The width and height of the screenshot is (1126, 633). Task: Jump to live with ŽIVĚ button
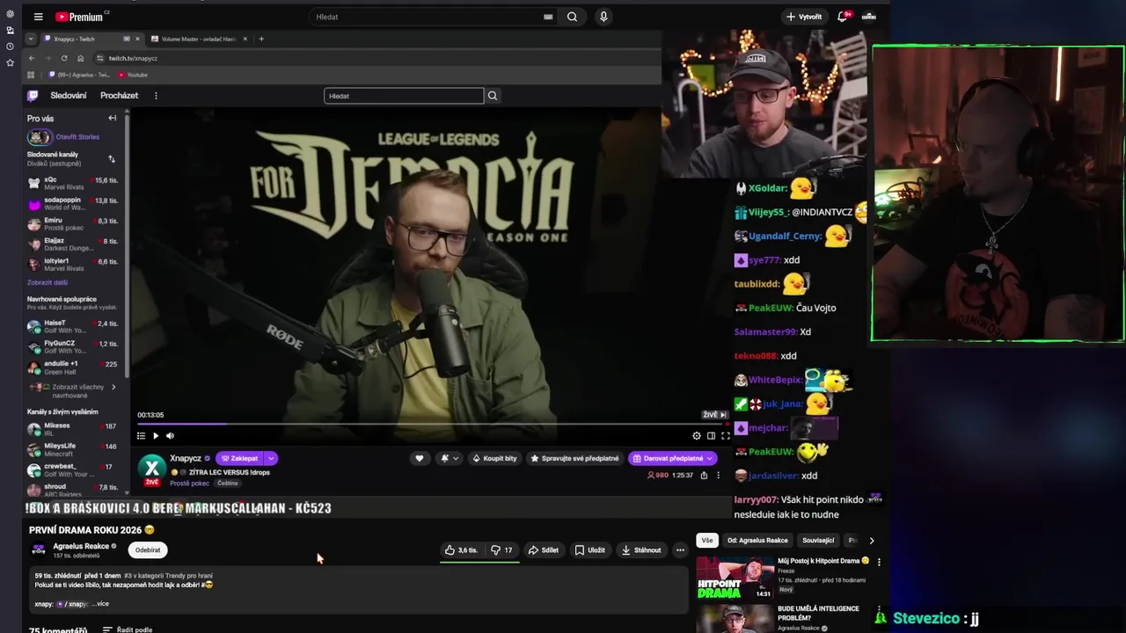[x=714, y=415]
